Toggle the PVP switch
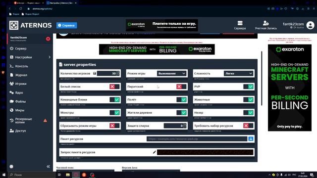The image size is (317, 178). 249,87
